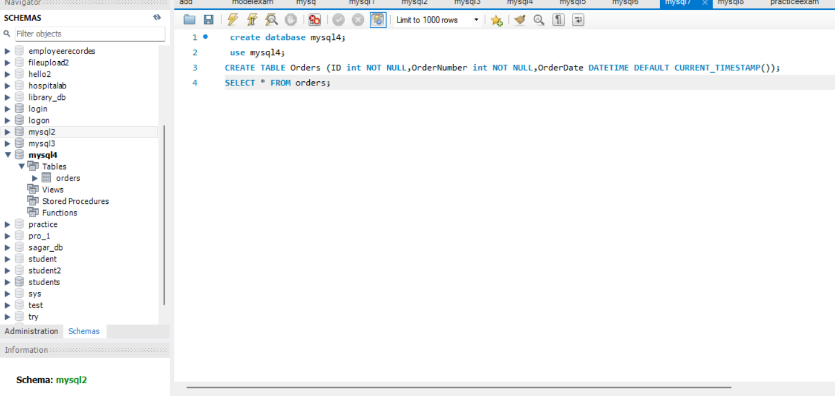Collapse the mysql4 schema
The height and width of the screenshot is (396, 835).
point(8,155)
